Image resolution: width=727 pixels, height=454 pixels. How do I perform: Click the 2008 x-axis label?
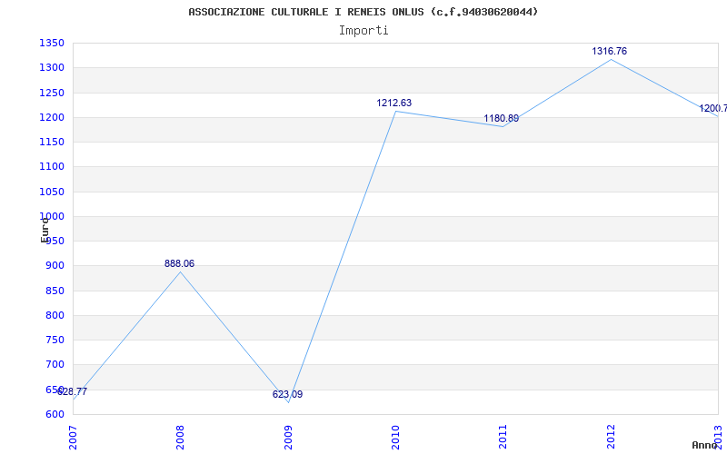click(181, 435)
